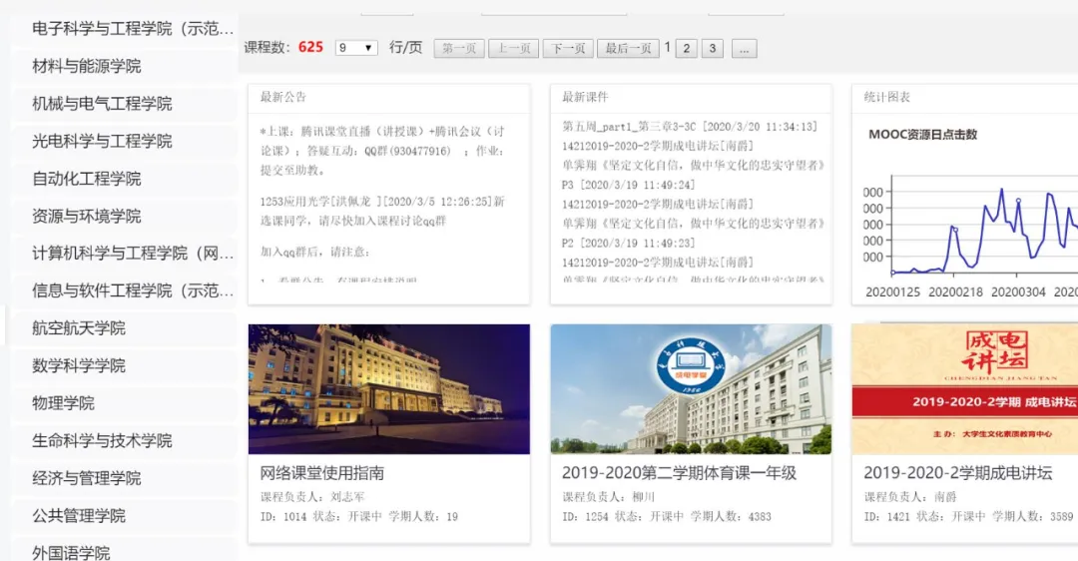
Task: Click the ID: 1254 status line
Action: coord(667,516)
